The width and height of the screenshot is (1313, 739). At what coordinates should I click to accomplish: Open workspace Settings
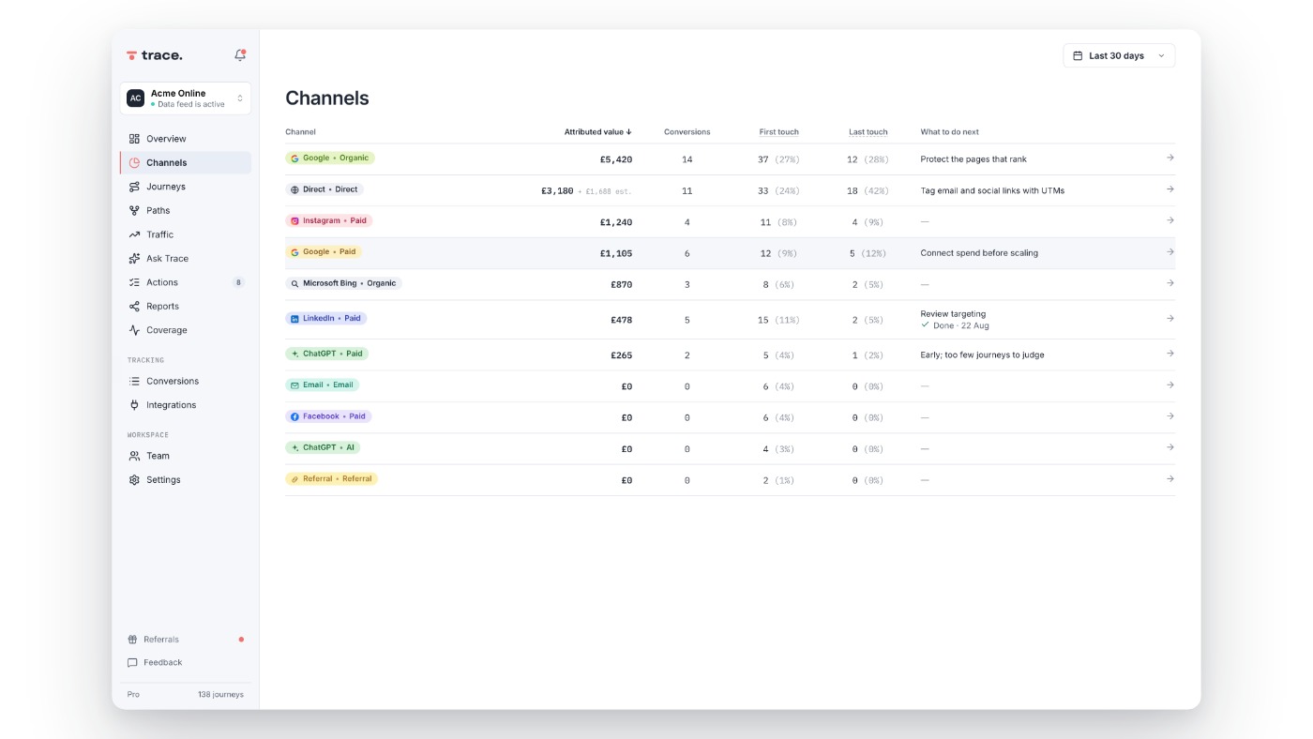coord(186,479)
